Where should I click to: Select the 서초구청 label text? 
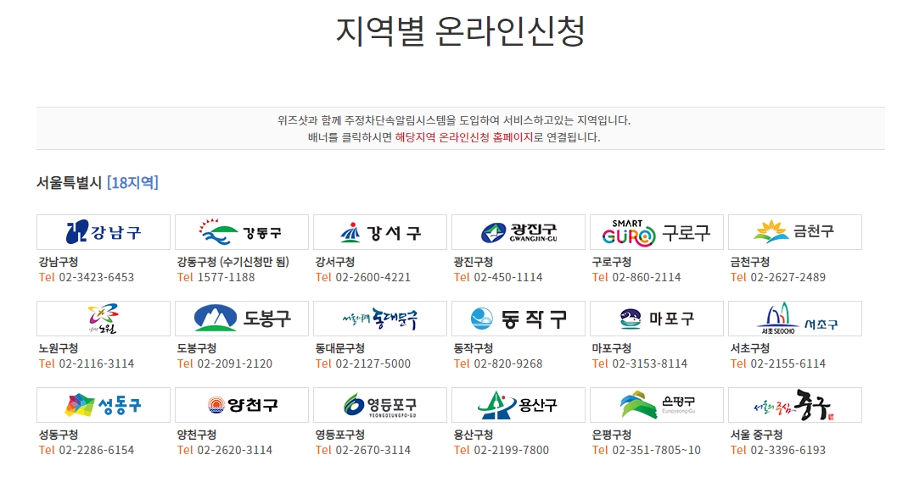click(x=750, y=348)
